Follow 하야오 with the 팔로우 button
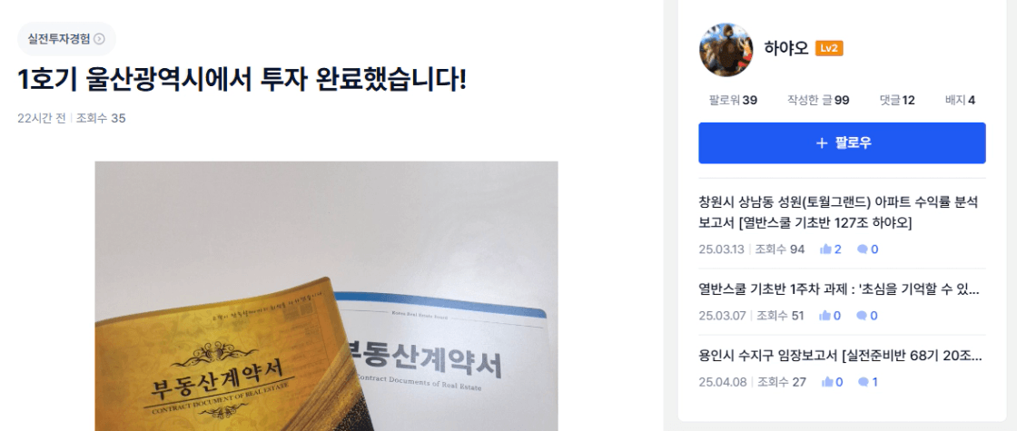Viewport: 1017px width, 431px height. [x=842, y=143]
